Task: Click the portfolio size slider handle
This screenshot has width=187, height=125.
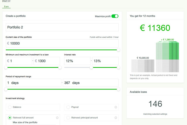Action: pos(118,50)
